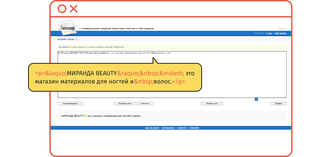Open the "дам-ка денег" footer link
The image size is (321, 157).
click(152, 128)
